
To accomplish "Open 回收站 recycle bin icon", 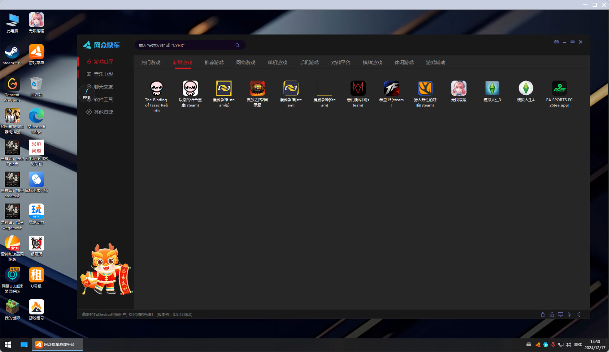I will 36,87.
